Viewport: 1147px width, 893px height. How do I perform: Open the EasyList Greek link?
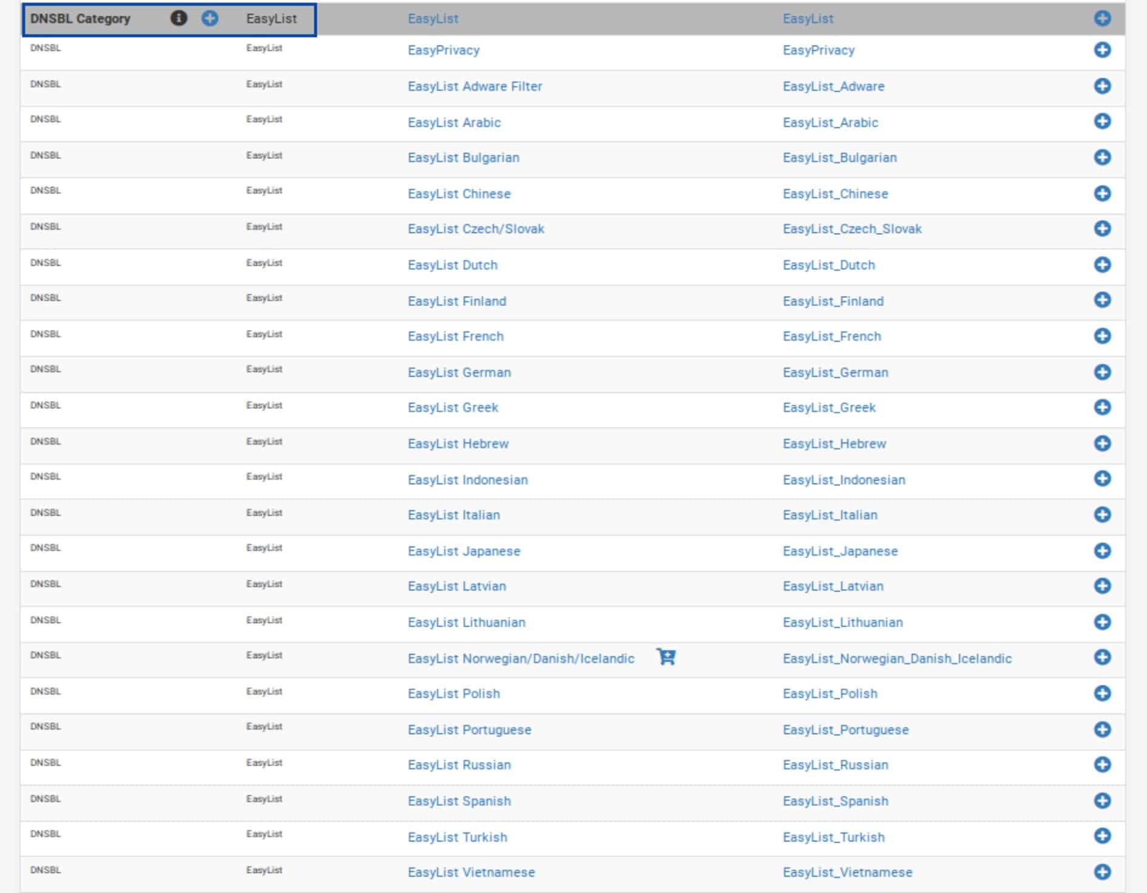pyautogui.click(x=453, y=408)
